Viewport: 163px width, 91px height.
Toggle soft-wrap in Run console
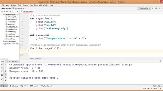(5, 71)
